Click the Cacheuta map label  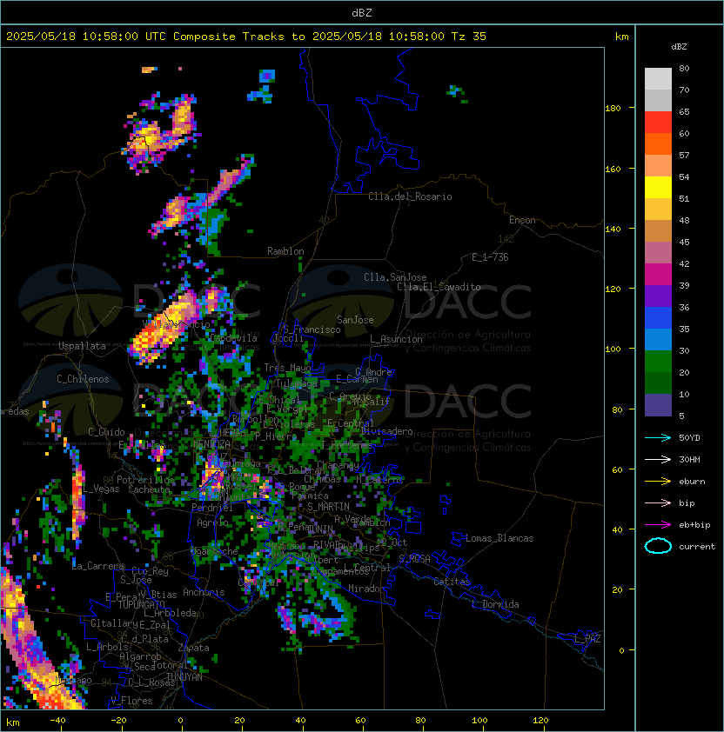tap(149, 489)
